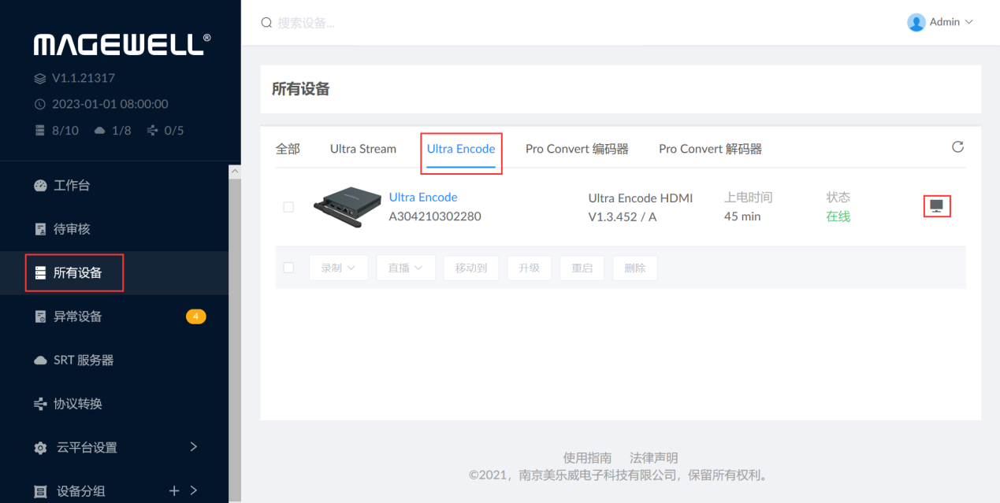Image resolution: width=1000 pixels, height=503 pixels.
Task: Click the Ultra Encode device thumbnail
Action: (x=348, y=207)
